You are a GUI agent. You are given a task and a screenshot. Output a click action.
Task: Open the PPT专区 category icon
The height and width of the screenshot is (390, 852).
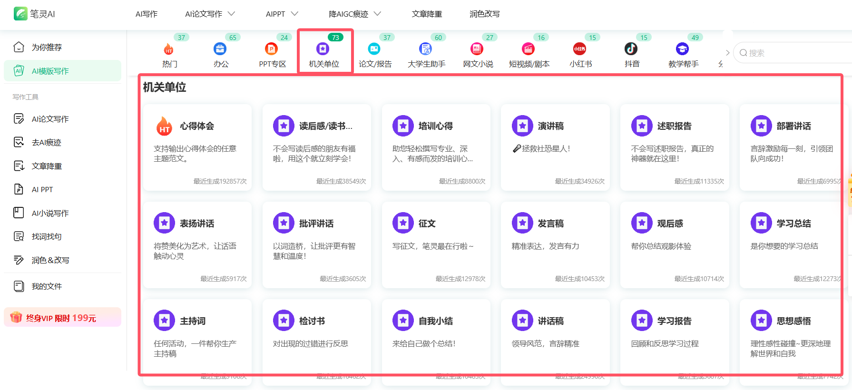[x=271, y=49]
